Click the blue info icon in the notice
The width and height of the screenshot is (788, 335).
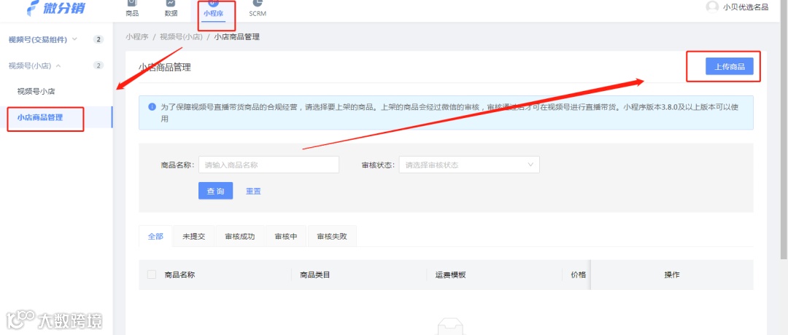152,107
